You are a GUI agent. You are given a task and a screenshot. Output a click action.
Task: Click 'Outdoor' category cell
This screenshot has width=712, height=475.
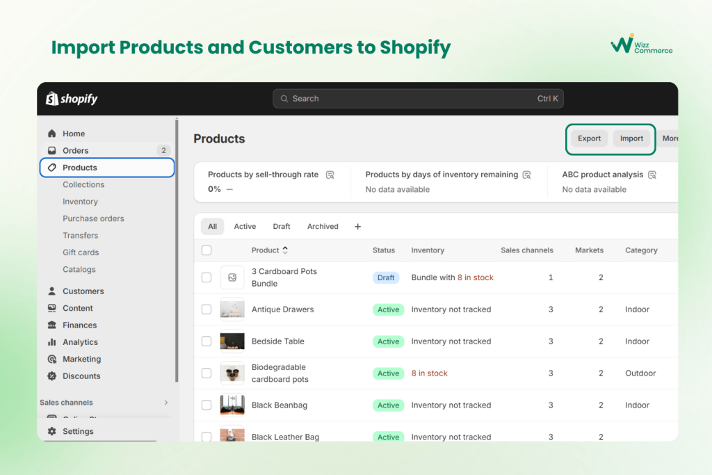click(x=640, y=373)
